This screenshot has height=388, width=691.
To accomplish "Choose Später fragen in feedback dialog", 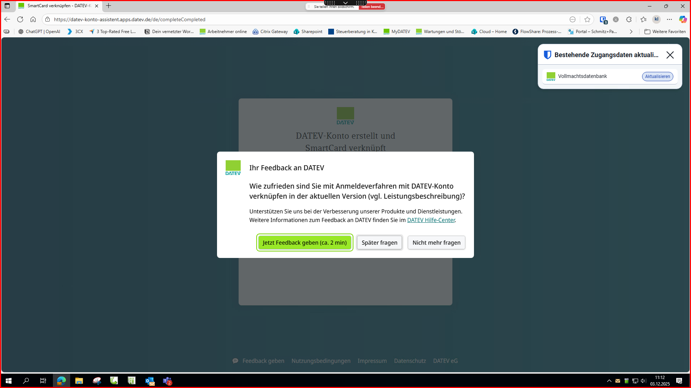I will pyautogui.click(x=379, y=242).
